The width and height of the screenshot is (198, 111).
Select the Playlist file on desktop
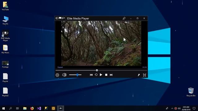pos(5,78)
